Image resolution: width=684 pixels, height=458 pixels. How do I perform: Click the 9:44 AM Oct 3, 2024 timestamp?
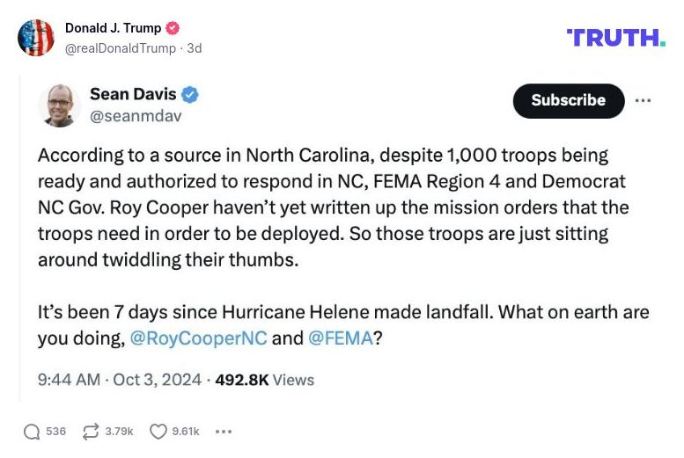(119, 380)
